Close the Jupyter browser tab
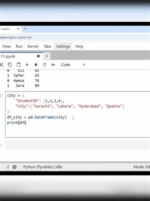 click(x=18, y=29)
